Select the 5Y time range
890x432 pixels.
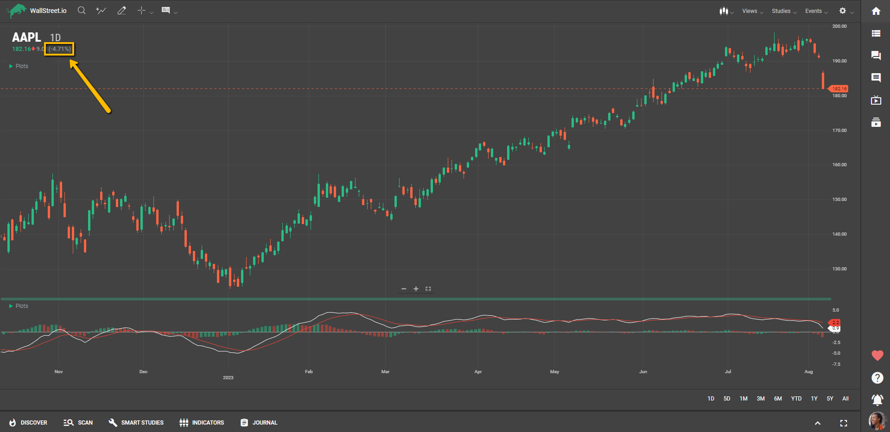click(x=830, y=399)
